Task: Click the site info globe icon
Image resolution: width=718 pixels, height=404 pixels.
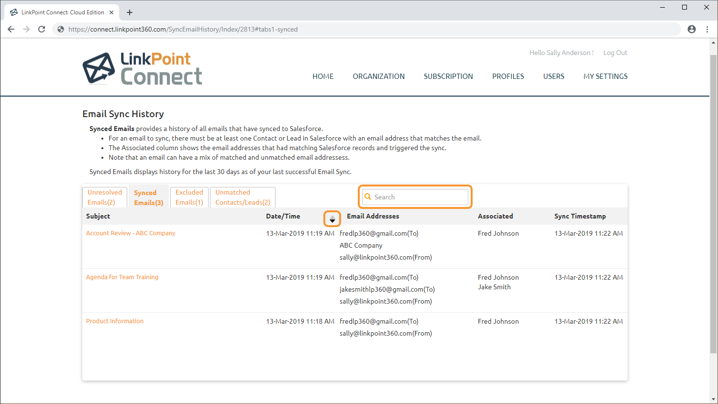Action: [x=61, y=29]
